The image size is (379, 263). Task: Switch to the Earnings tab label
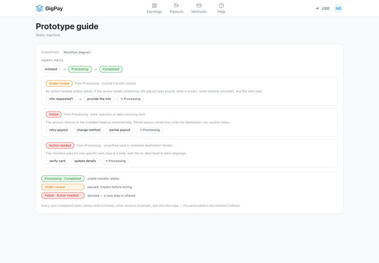click(154, 11)
